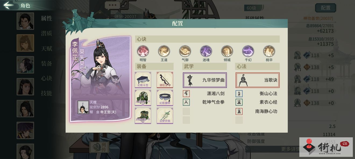
Task: Click the 配置 button at top right
Action: click(x=325, y=8)
